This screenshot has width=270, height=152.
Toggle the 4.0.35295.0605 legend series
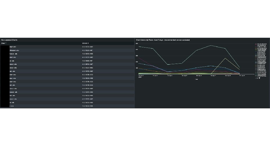[x=261, y=48]
